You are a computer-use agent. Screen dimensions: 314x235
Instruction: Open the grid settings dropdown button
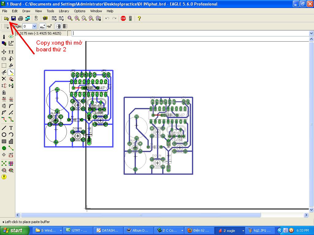click(6, 26)
